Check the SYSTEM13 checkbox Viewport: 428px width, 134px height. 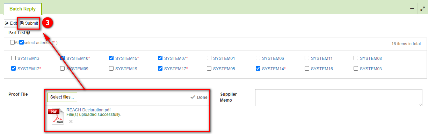pos(13,58)
